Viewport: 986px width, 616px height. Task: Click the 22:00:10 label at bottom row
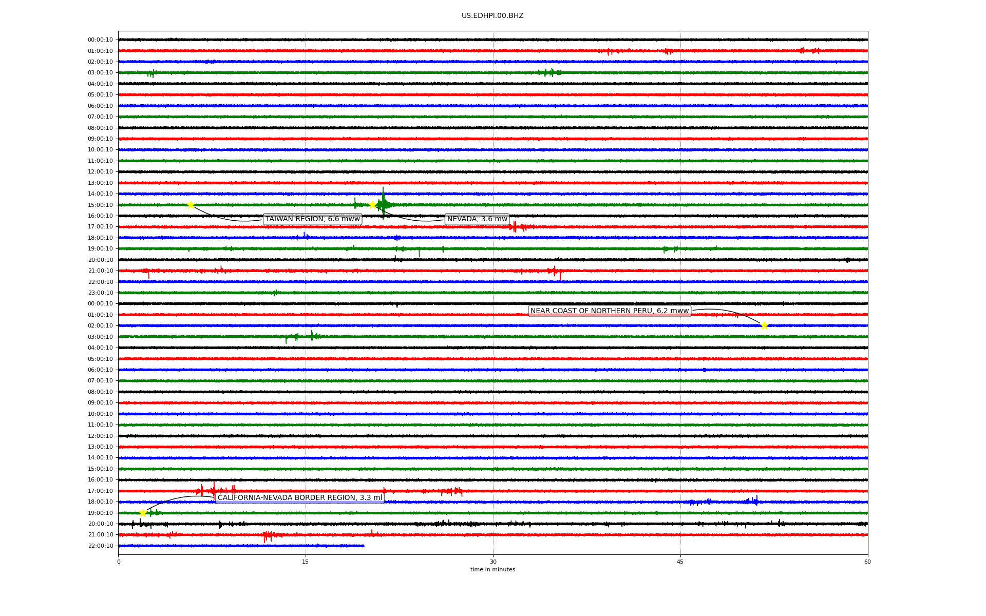(x=100, y=546)
